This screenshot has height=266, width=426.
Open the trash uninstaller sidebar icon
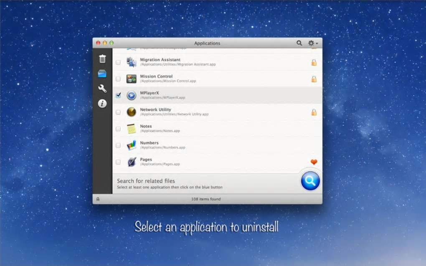tap(102, 59)
